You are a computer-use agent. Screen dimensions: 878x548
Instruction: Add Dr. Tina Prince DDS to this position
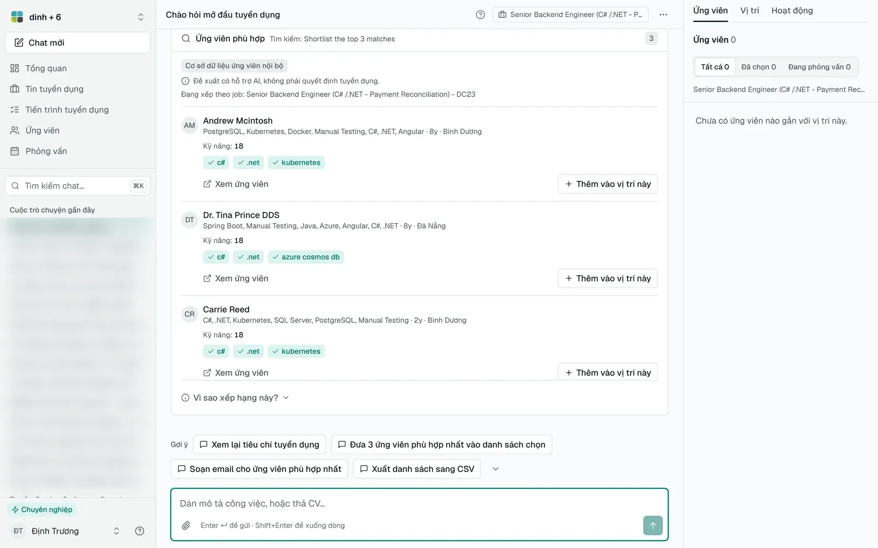coord(608,278)
